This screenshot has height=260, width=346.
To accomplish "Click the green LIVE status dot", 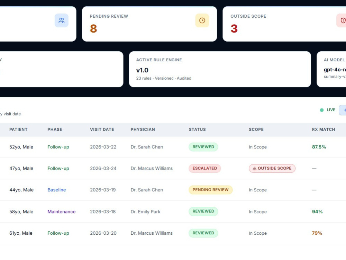I will click(322, 110).
